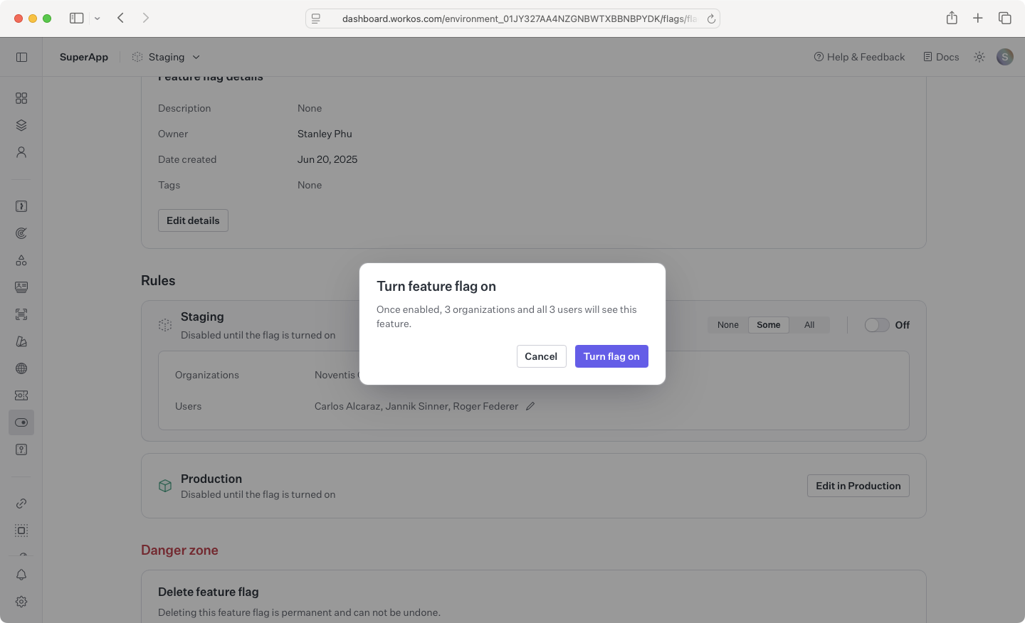
Task: Open Help & Feedback menu
Action: pos(859,57)
